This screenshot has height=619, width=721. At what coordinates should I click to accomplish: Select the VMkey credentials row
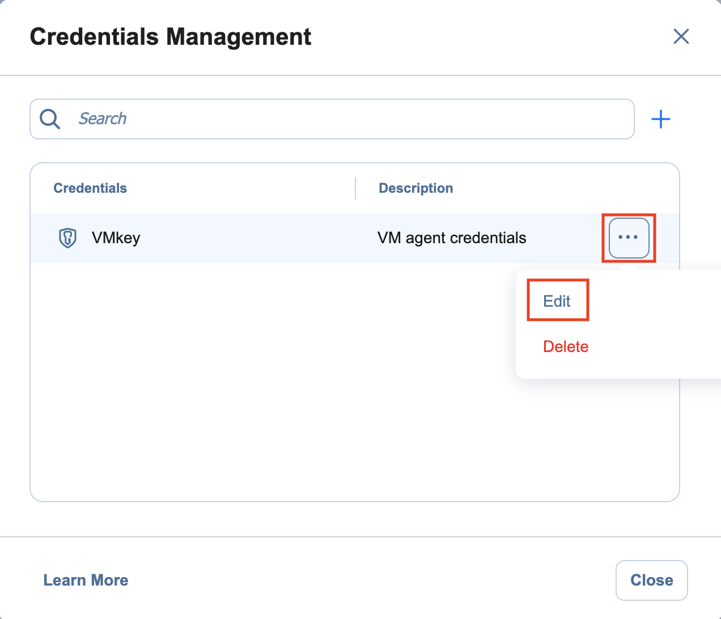click(x=255, y=238)
